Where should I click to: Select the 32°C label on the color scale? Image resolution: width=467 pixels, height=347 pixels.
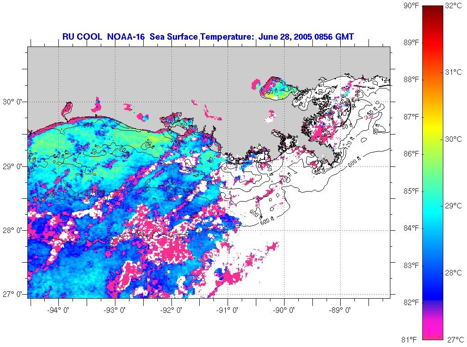(454, 5)
